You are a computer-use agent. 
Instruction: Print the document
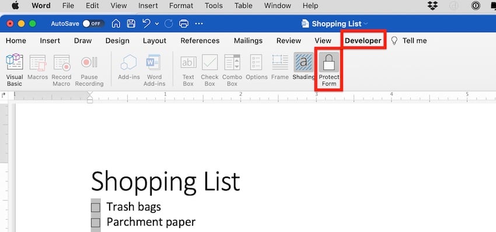184,24
